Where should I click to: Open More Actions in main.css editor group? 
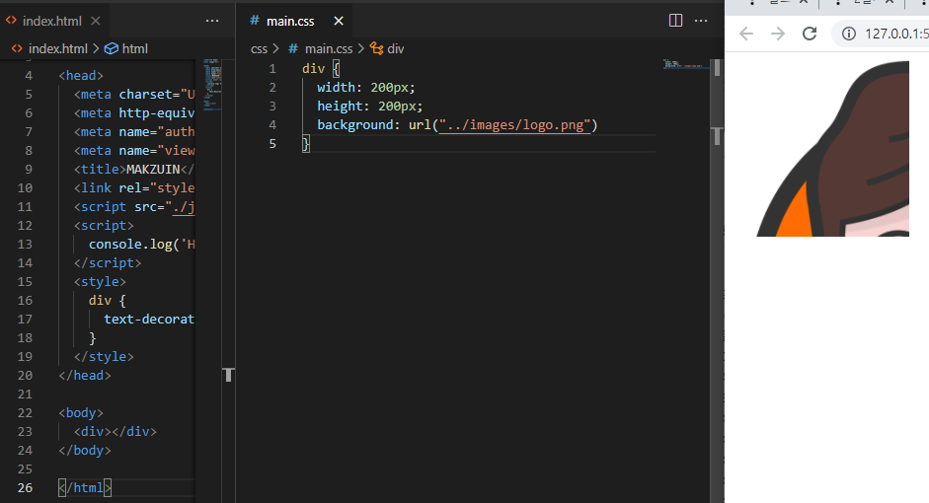[701, 21]
